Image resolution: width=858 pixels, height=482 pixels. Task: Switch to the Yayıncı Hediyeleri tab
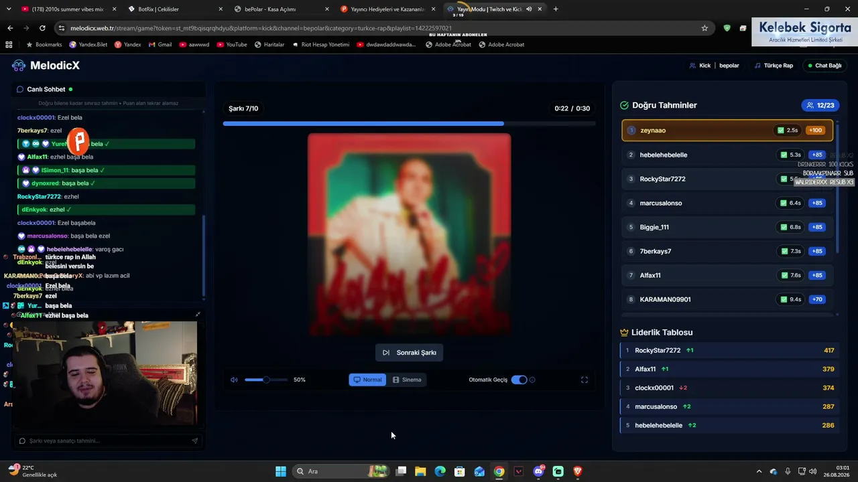[387, 9]
